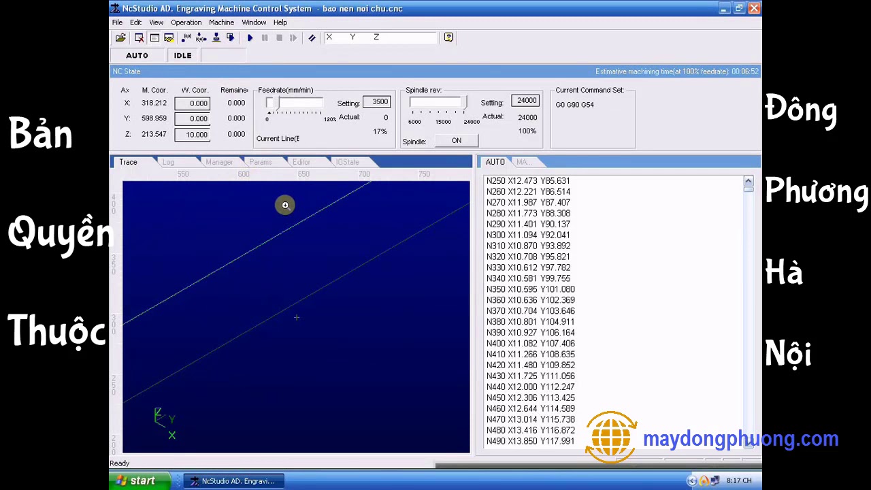The image size is (871, 490).
Task: Toggle the spindle ON button
Action: coord(456,141)
